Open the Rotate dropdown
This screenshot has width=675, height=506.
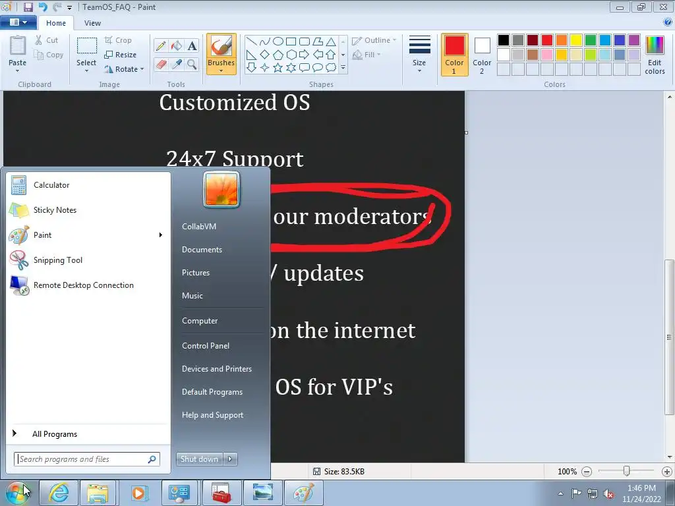pyautogui.click(x=124, y=69)
